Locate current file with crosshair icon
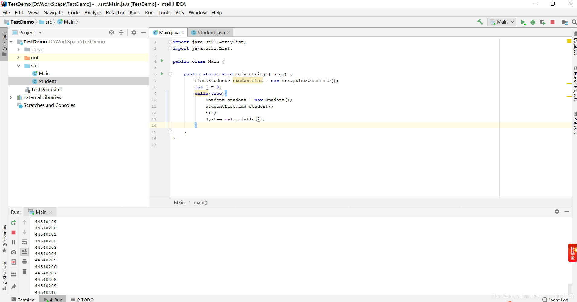 (x=112, y=32)
